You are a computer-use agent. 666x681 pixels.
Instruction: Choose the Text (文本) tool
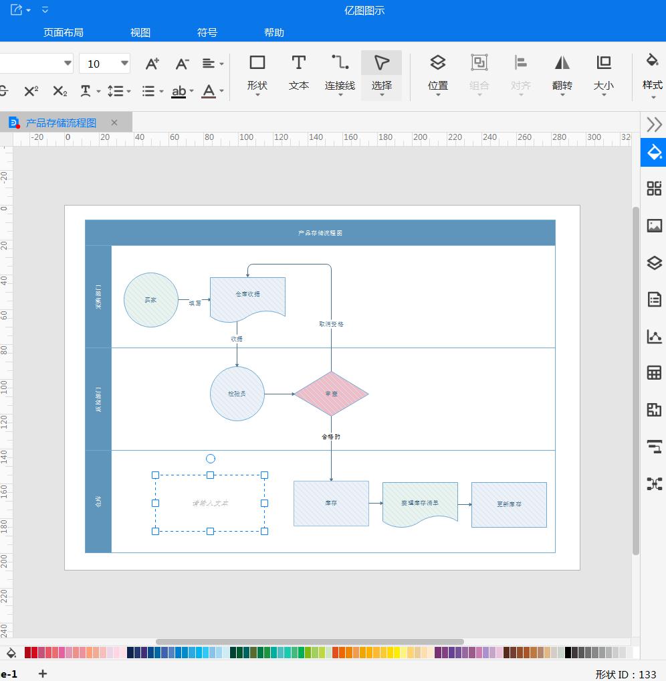[x=298, y=73]
